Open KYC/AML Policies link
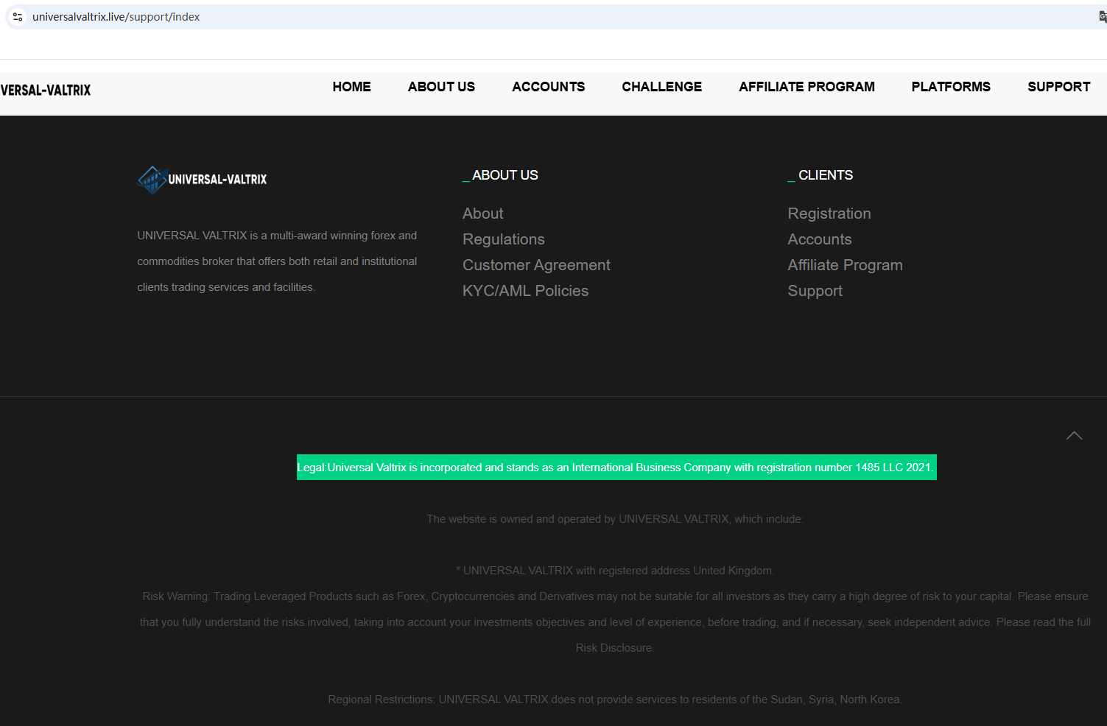The height and width of the screenshot is (726, 1107). [x=525, y=291]
